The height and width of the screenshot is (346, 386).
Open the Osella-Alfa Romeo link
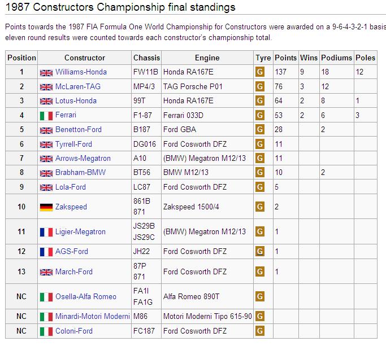85,297
